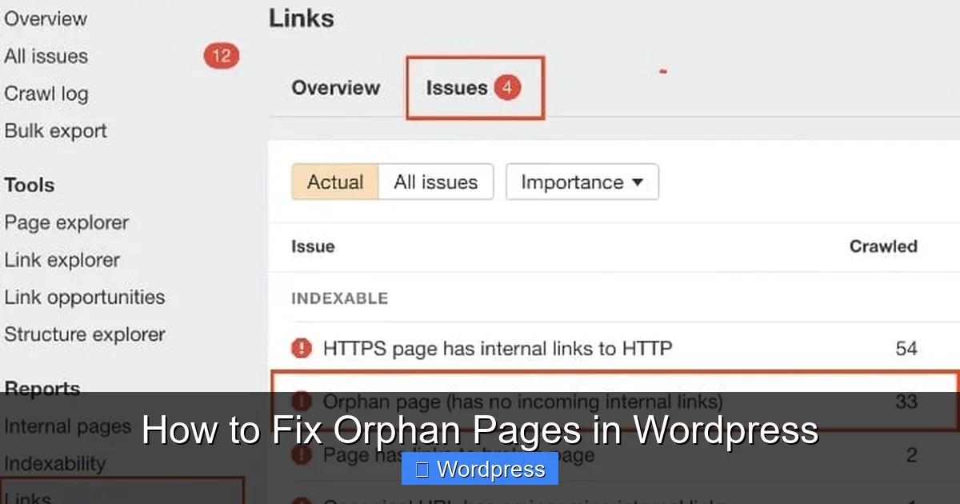Click the red '4' badge on the Issues tab
Screen dimensions: 960x504
507,88
